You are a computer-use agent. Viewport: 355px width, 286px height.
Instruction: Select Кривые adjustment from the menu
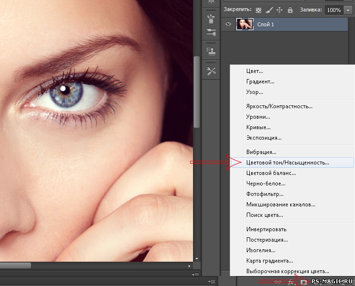pos(258,127)
